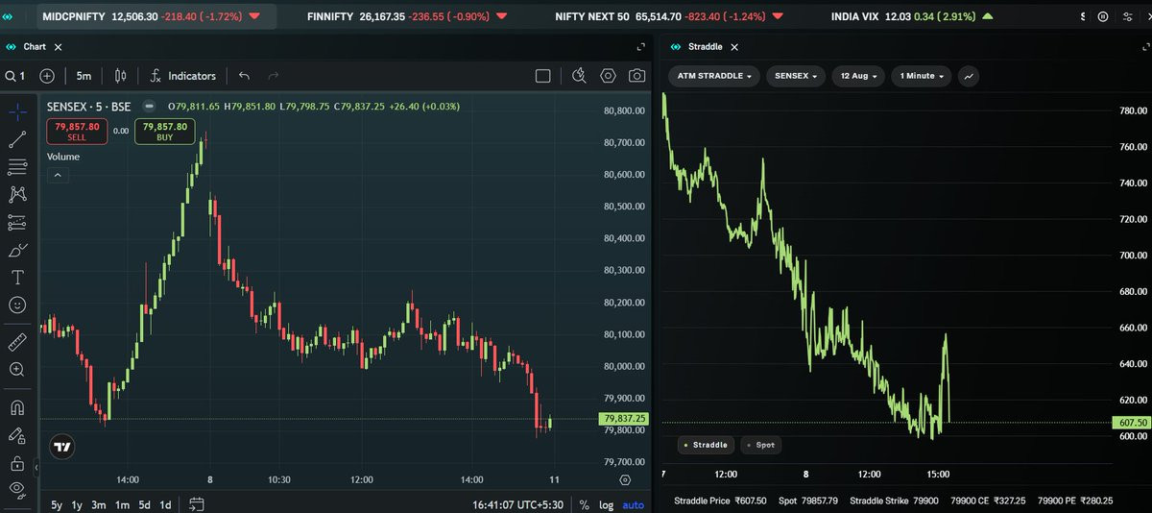Undo the last chart action
The width and height of the screenshot is (1152, 513).
pos(244,76)
